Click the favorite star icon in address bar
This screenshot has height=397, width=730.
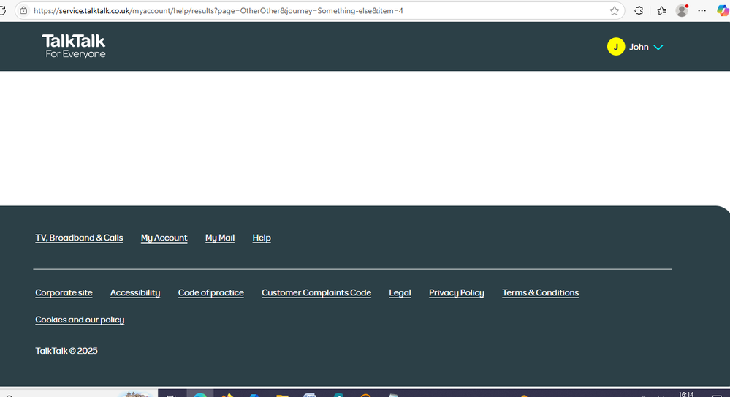[614, 11]
